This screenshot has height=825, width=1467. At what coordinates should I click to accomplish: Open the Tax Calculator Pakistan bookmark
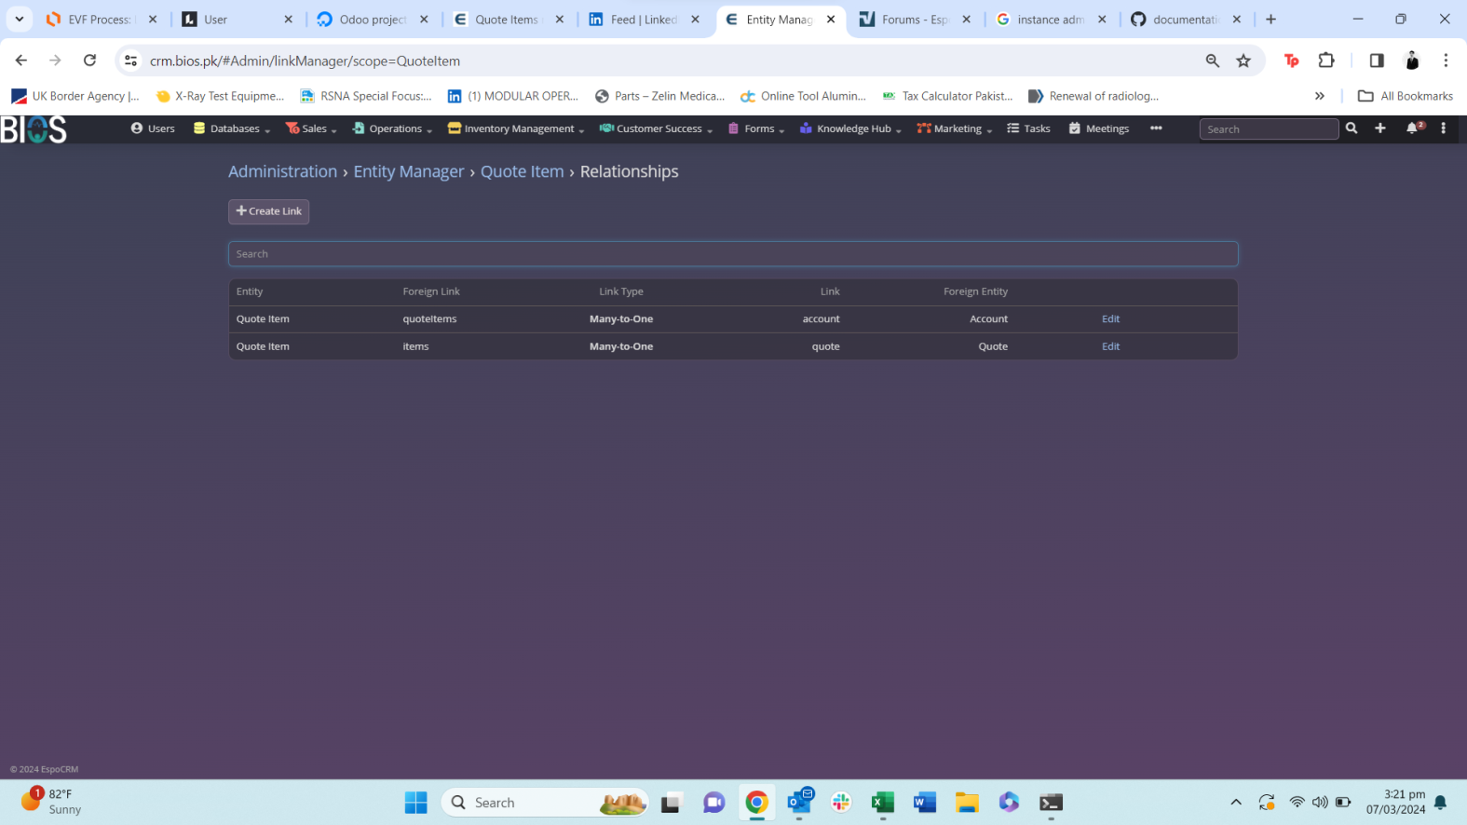(x=947, y=96)
